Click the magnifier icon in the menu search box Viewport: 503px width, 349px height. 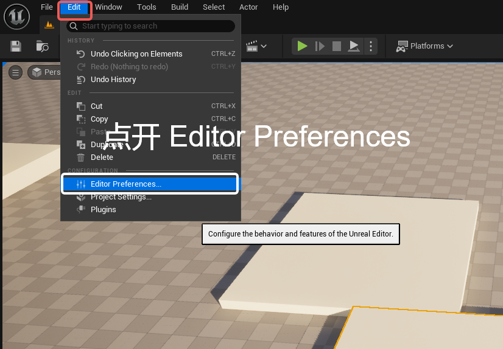point(74,26)
